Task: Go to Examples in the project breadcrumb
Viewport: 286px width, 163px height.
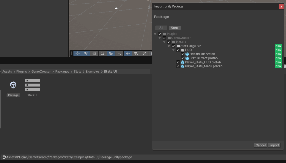Action: click(x=92, y=72)
